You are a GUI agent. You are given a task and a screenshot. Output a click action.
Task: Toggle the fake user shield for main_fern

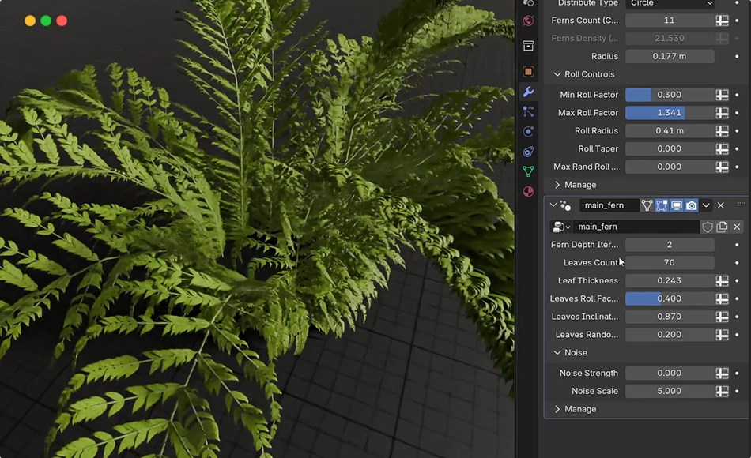(x=708, y=227)
